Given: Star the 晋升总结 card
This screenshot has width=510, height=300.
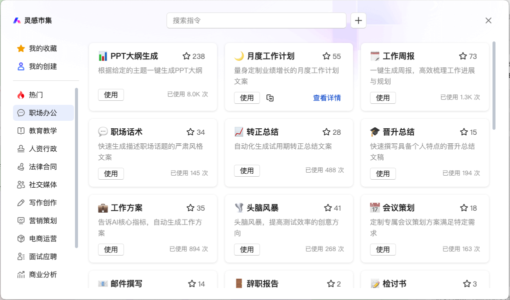Looking at the screenshot, I should [x=464, y=132].
